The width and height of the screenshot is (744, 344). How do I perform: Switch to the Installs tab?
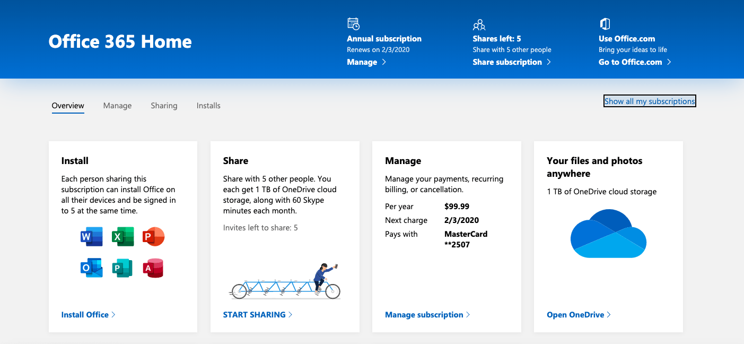pos(208,106)
